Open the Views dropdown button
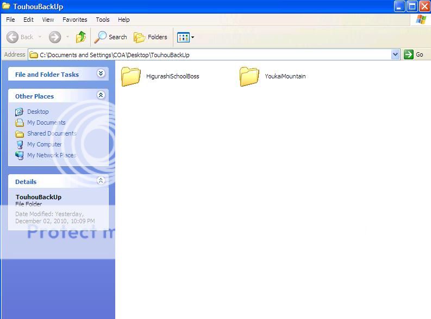This screenshot has width=431, height=319. [x=185, y=37]
